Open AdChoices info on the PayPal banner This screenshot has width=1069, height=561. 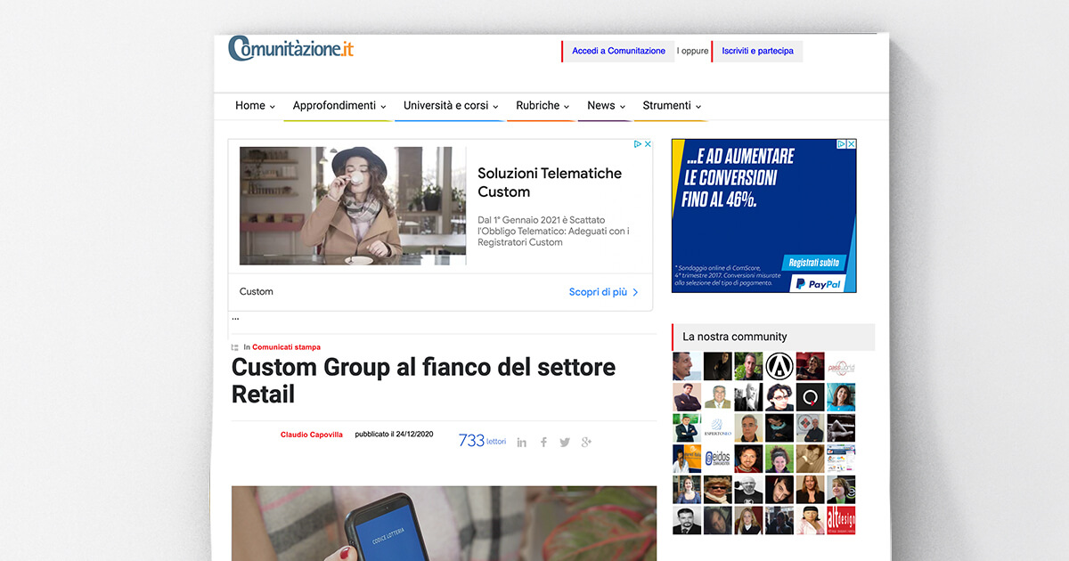click(842, 143)
